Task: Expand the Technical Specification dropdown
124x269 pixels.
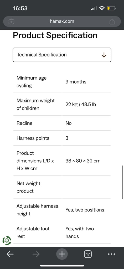Action: tap(62, 55)
